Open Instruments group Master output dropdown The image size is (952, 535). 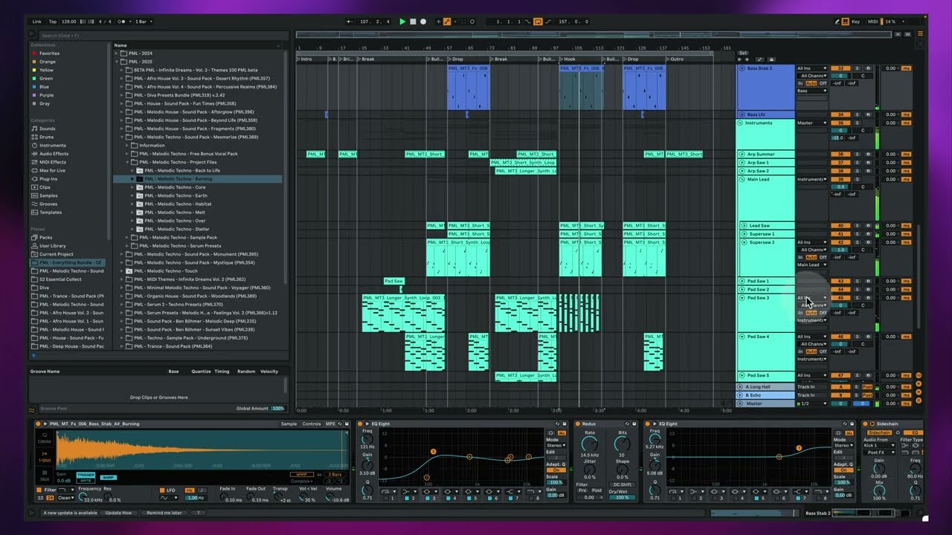(x=812, y=123)
